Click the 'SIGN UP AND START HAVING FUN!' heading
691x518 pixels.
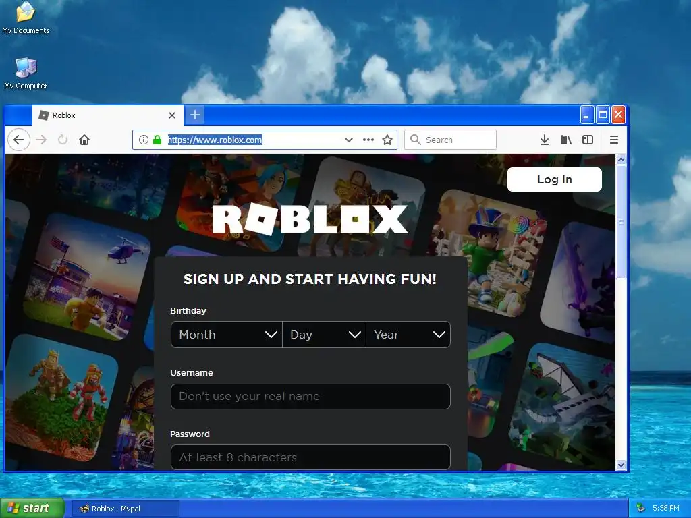(310, 279)
